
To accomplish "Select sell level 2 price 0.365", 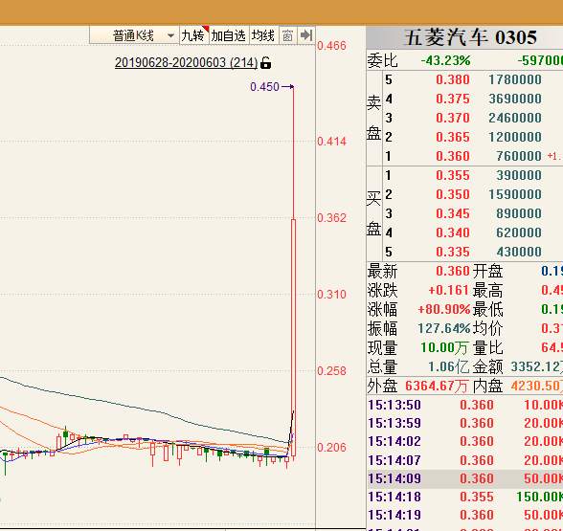I will pyautogui.click(x=452, y=137).
